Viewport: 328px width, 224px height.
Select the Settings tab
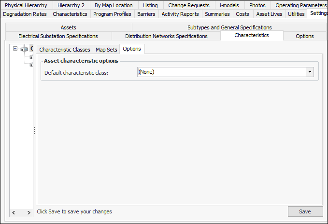pyautogui.click(x=318, y=13)
